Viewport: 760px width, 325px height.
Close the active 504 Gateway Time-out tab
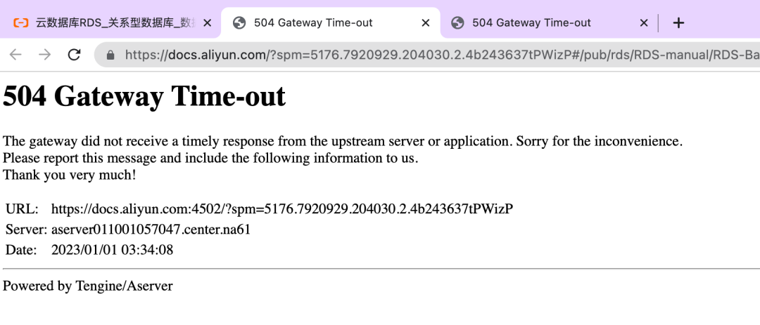426,22
